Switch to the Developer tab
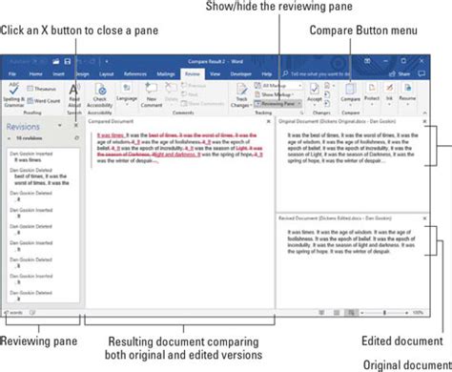The width and height of the screenshot is (452, 372). 240,73
